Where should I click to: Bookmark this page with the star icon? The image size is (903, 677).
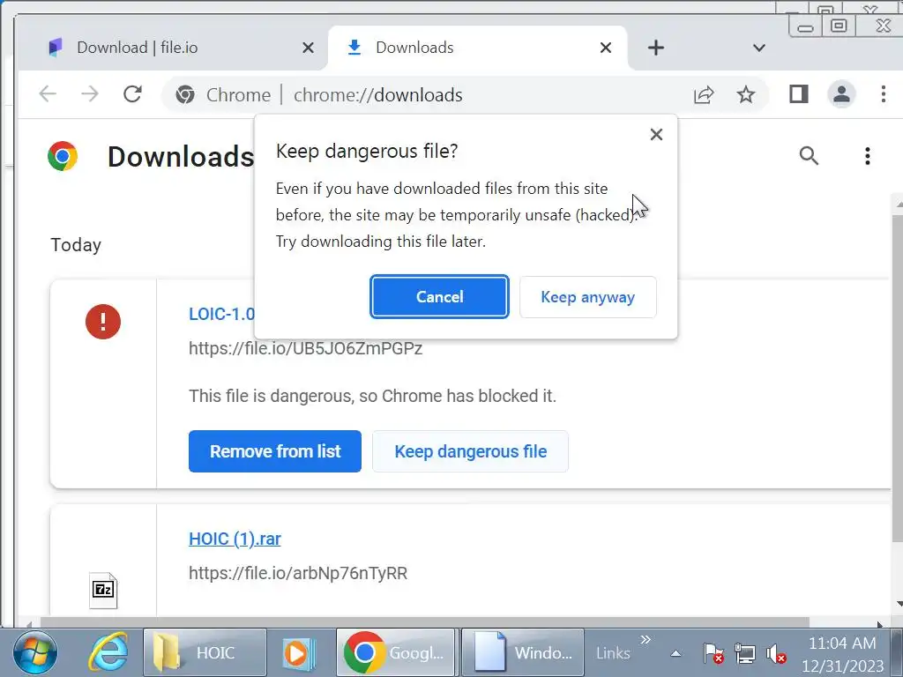tap(746, 94)
